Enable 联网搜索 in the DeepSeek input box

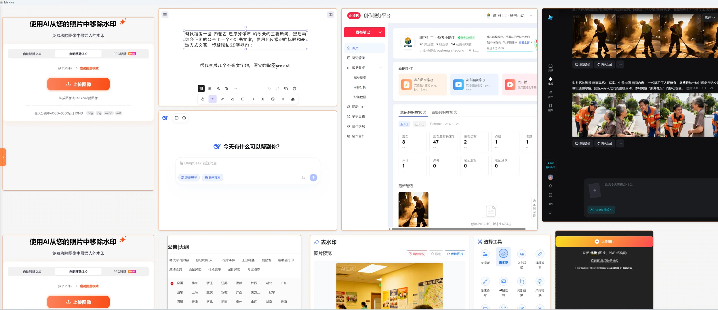[212, 177]
